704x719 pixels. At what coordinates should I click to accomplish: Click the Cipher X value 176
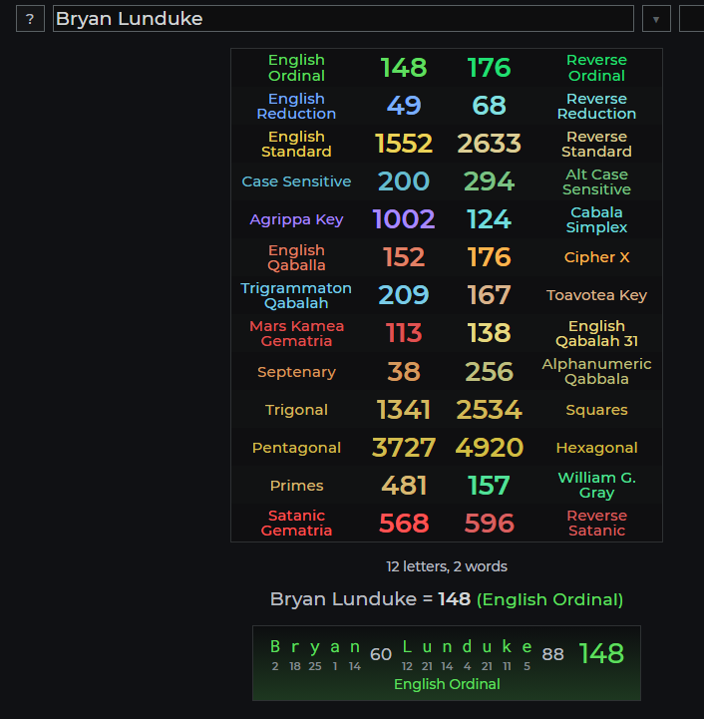click(x=489, y=257)
